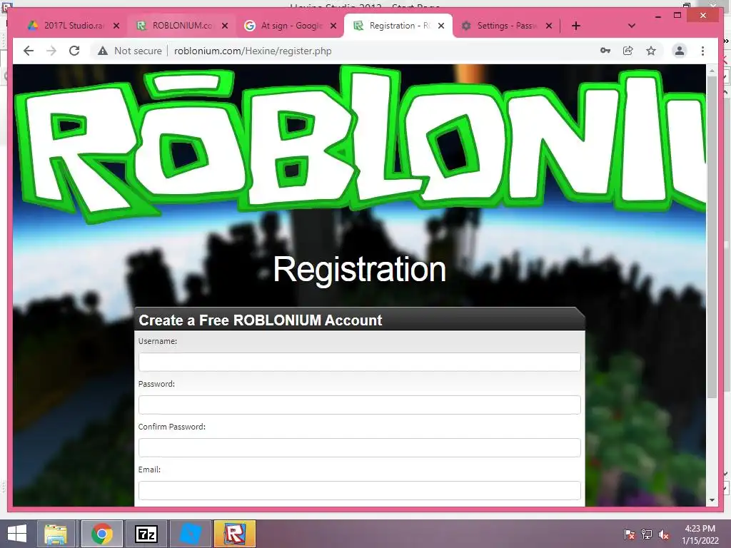Close the 2017L Studio.rar tab

[x=116, y=26]
